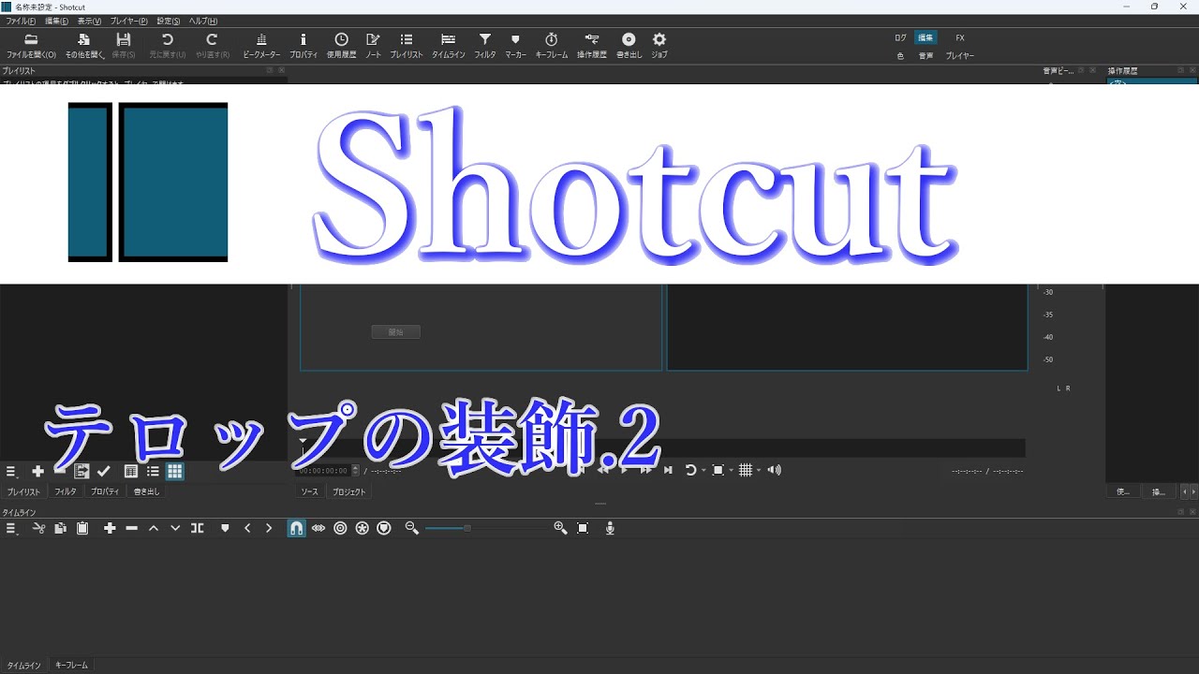Switch to the FX layout
The height and width of the screenshot is (674, 1199).
(x=960, y=37)
